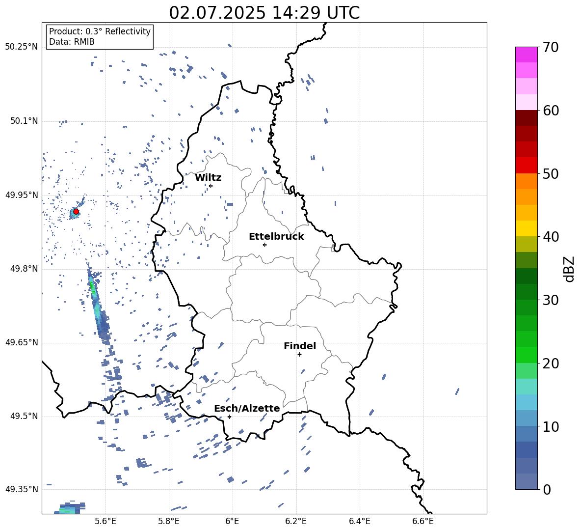
Task: Click the 30 colorbar tick label
Action: coord(551,300)
